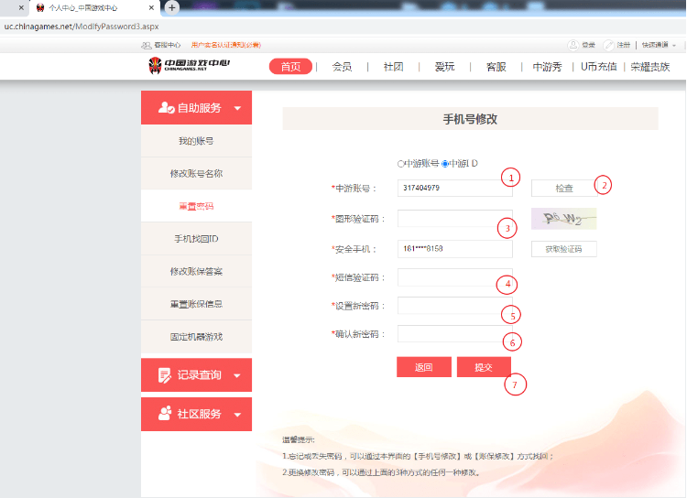This screenshot has height=498, width=687.
Task: Open the U币充值 navigation item
Action: coord(599,67)
